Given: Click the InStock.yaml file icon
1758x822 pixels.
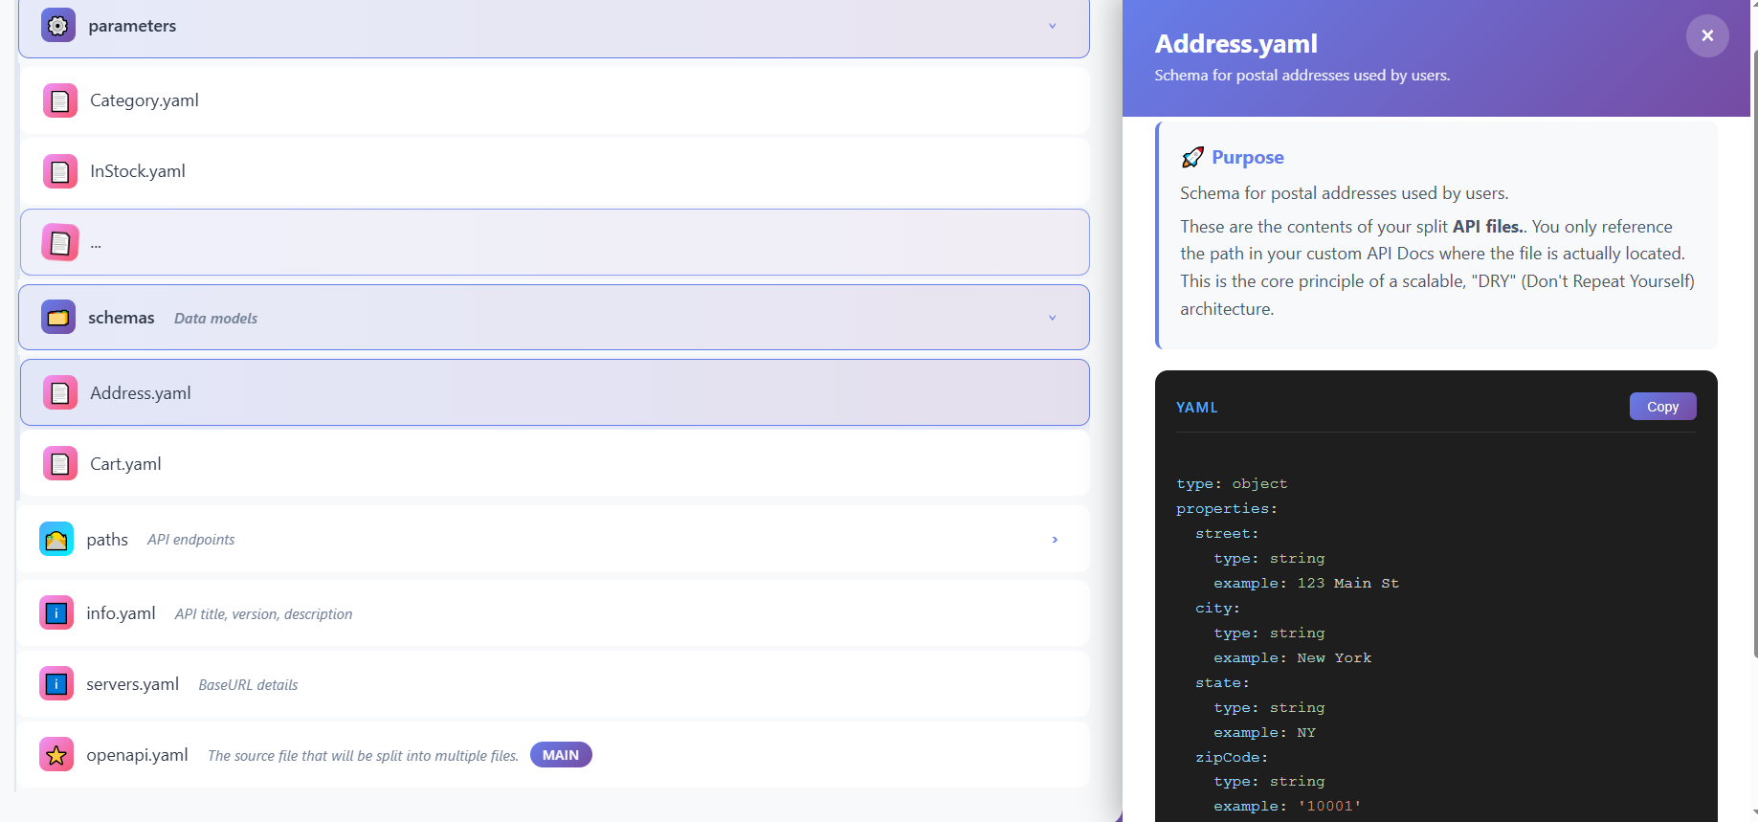Looking at the screenshot, I should click(x=60, y=171).
